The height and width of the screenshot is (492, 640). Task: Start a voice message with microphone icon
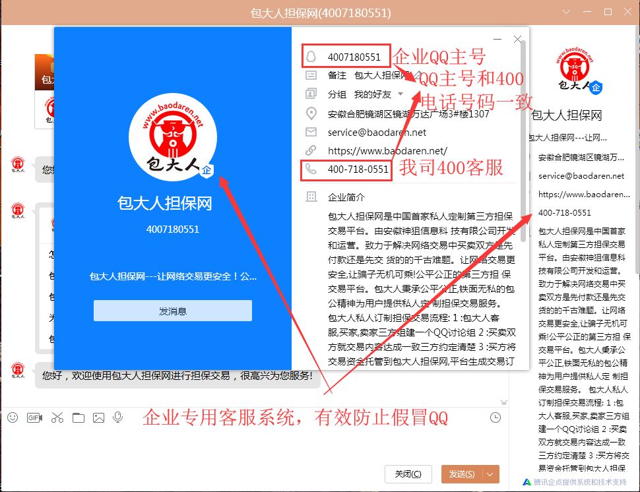point(117,417)
